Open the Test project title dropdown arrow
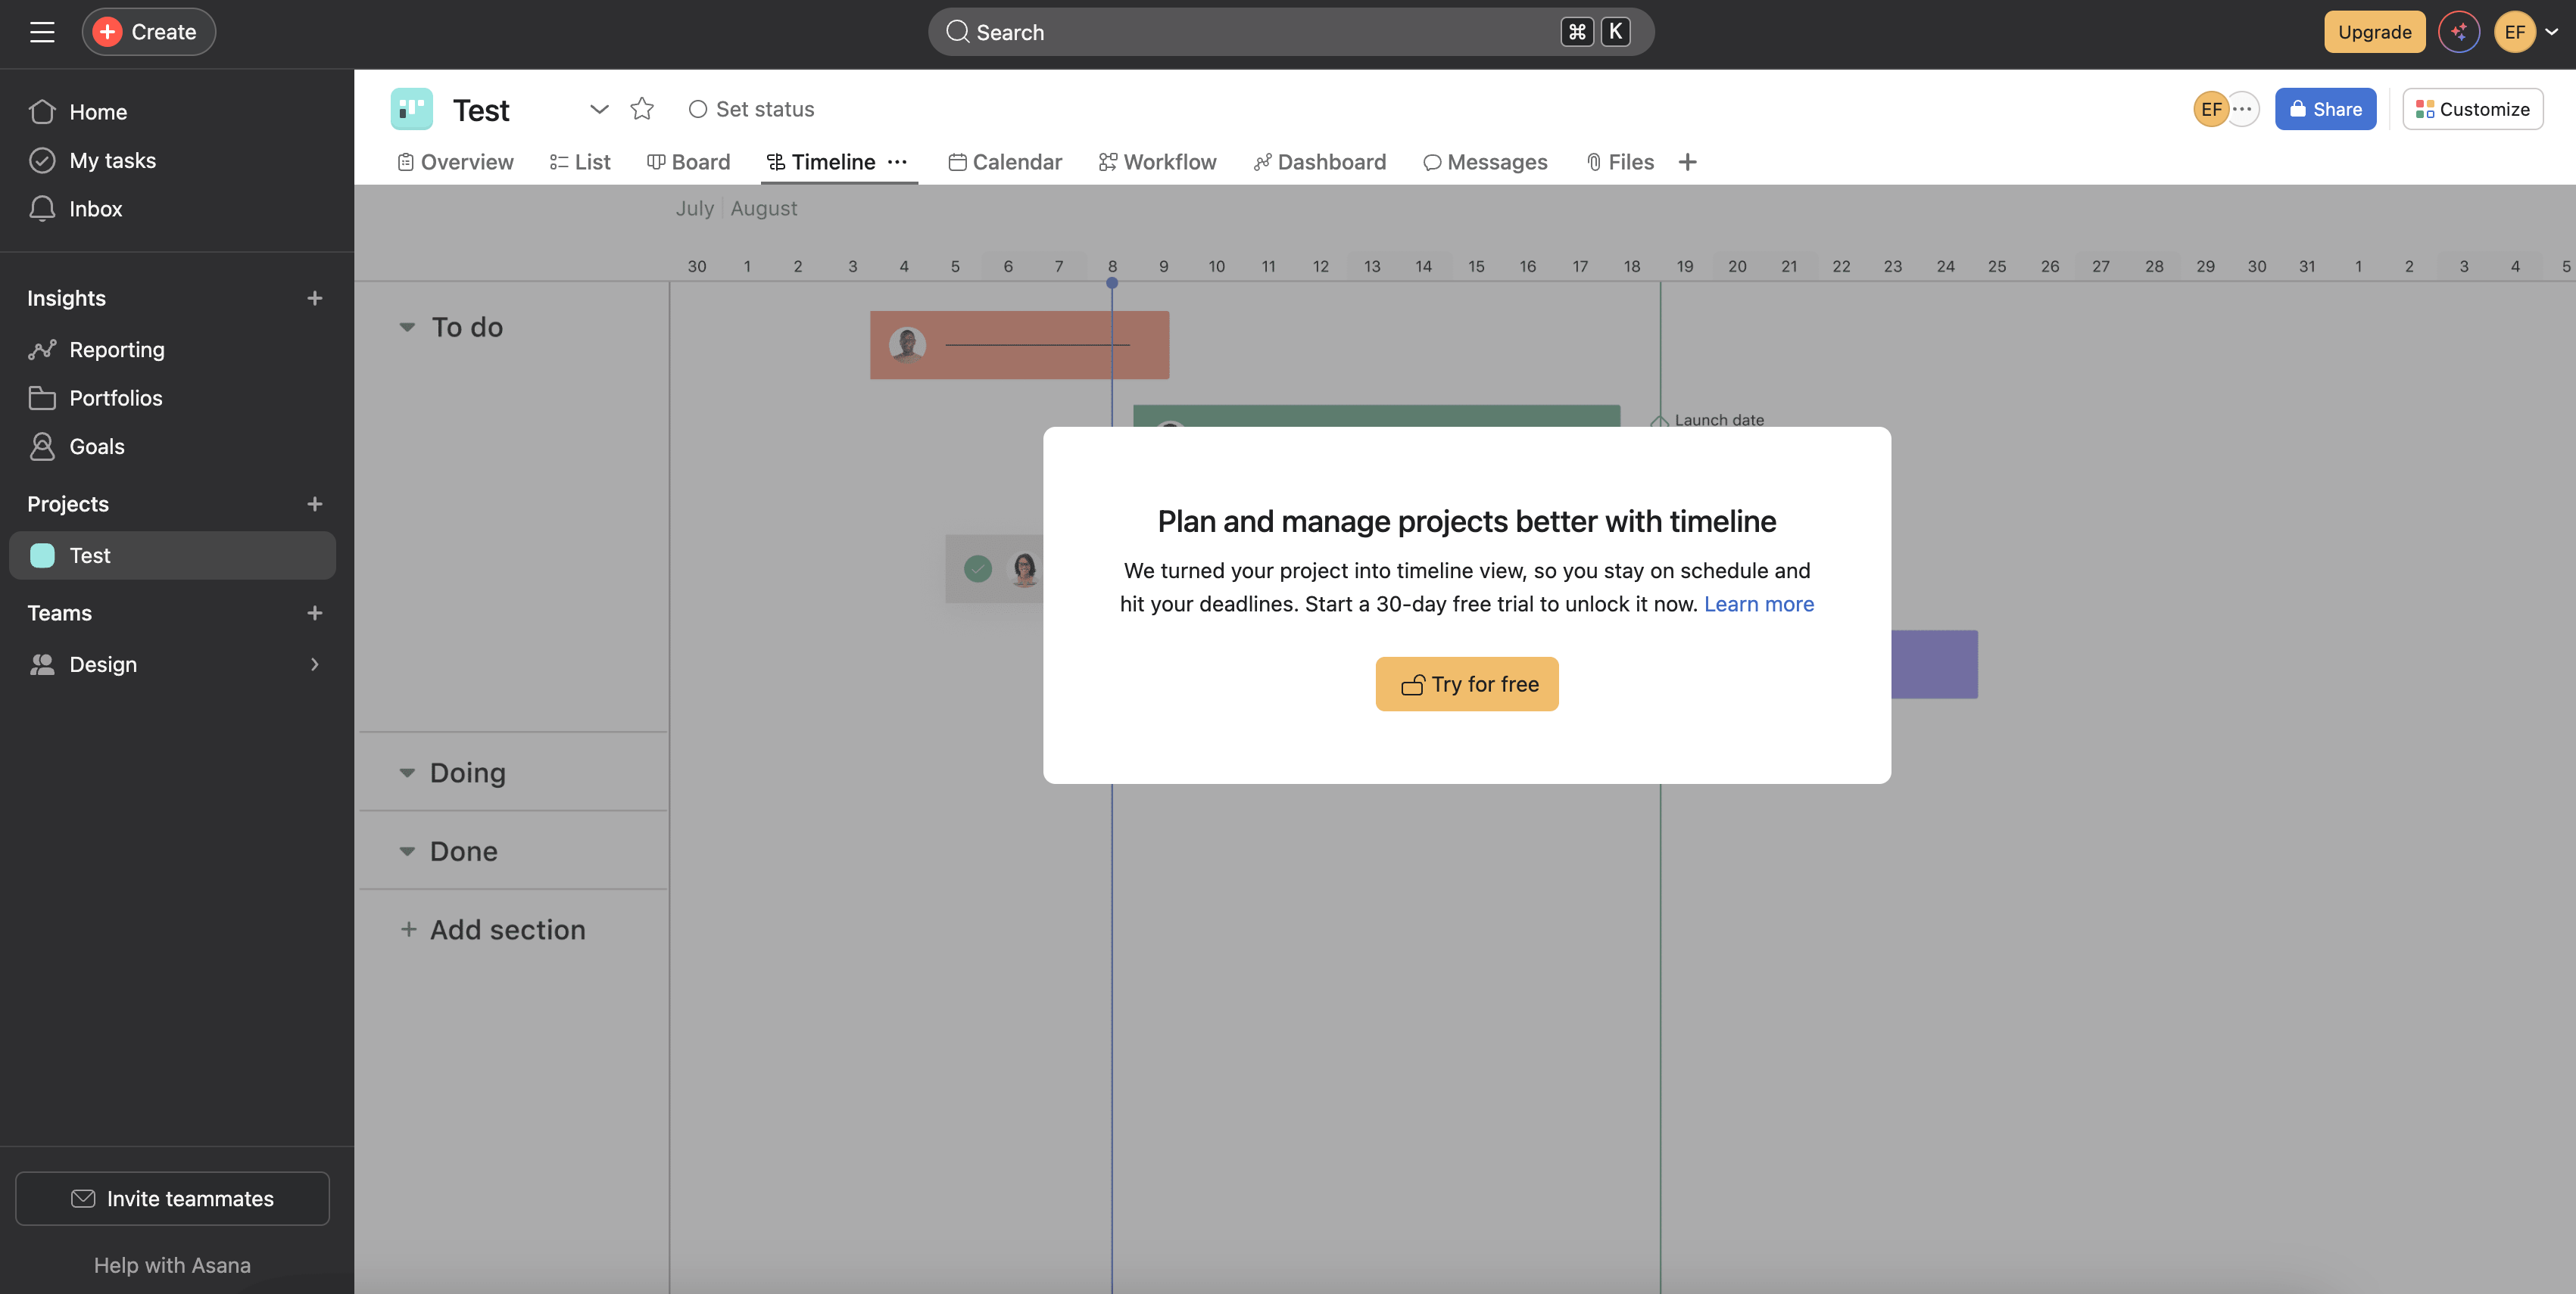Screen dimensions: 2576x1294 coord(599,109)
